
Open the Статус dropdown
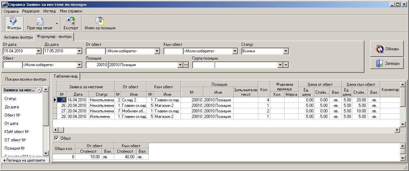286,51
